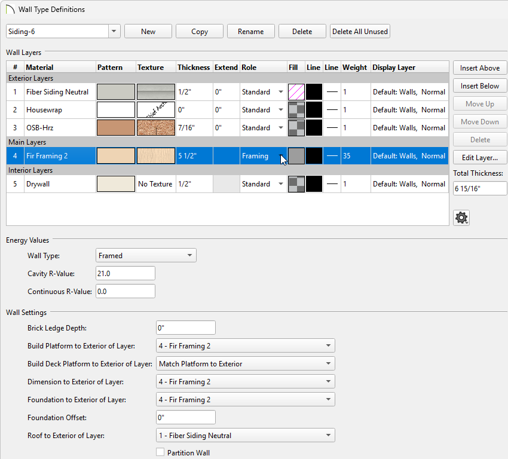Click line style for Drywall row

332,184
